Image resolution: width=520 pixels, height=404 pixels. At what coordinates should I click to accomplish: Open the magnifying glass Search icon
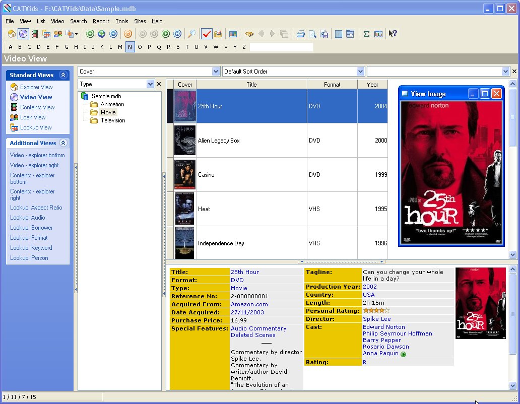point(191,34)
